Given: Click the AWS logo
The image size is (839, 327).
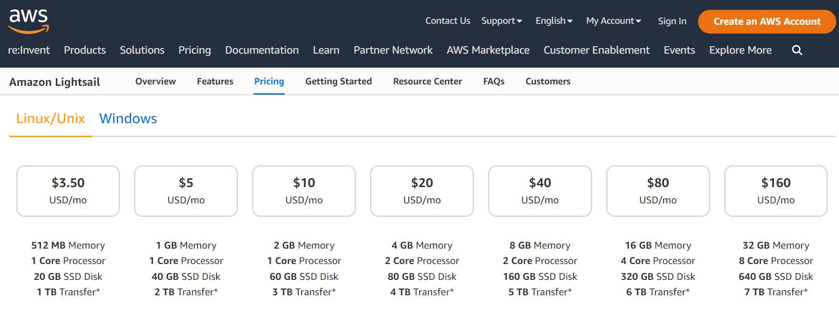Looking at the screenshot, I should point(28,21).
